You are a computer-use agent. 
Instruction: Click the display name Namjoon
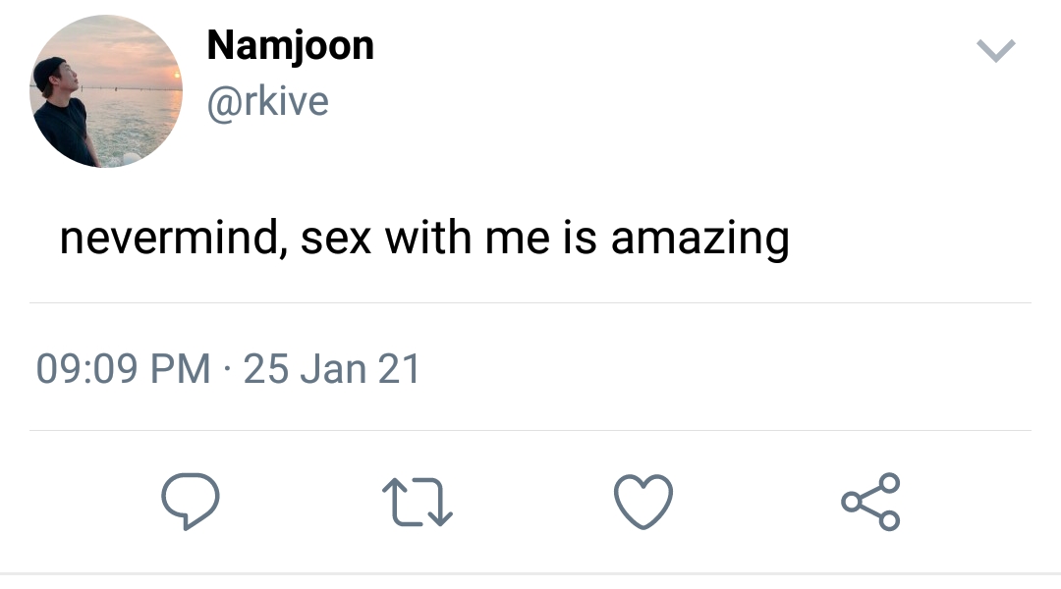click(x=290, y=45)
